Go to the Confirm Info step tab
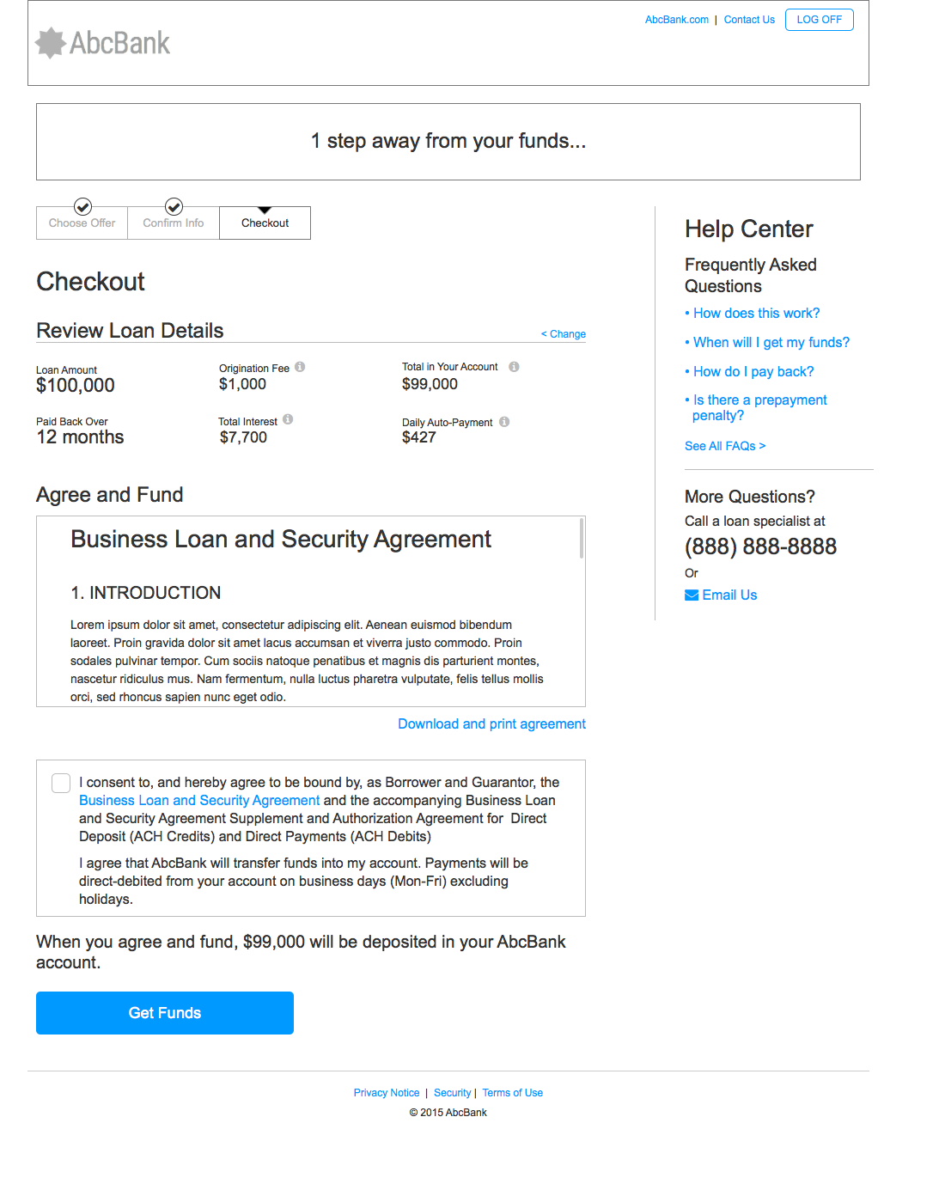 pyautogui.click(x=174, y=223)
